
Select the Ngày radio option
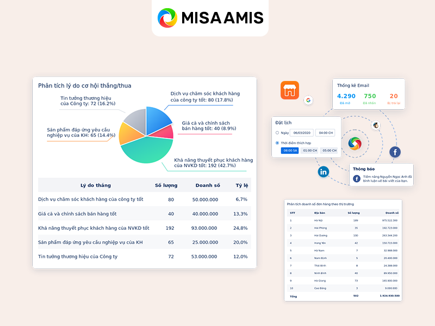277,133
